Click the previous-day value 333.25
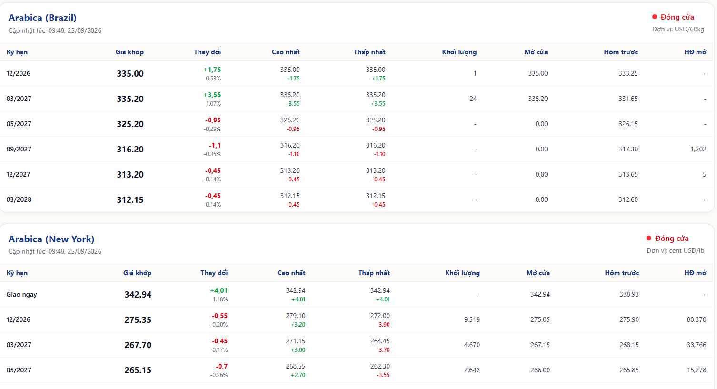 point(628,73)
